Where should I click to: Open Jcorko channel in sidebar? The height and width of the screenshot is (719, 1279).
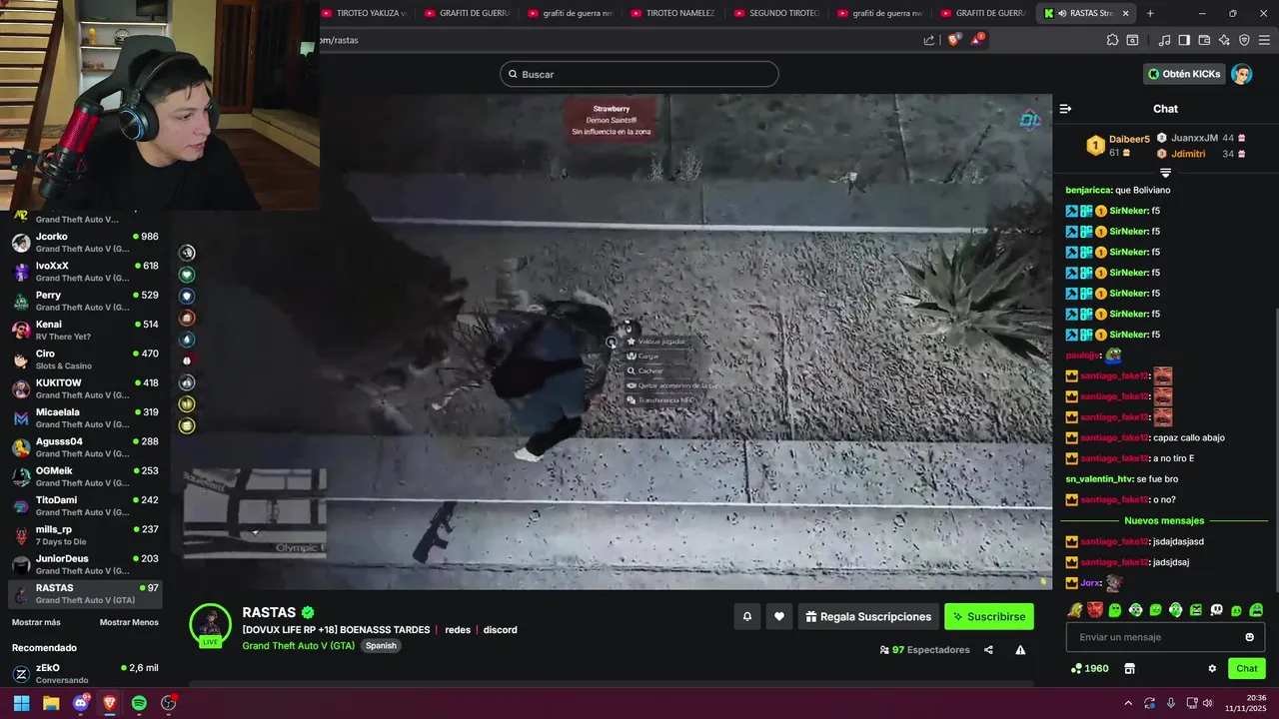tap(85, 243)
